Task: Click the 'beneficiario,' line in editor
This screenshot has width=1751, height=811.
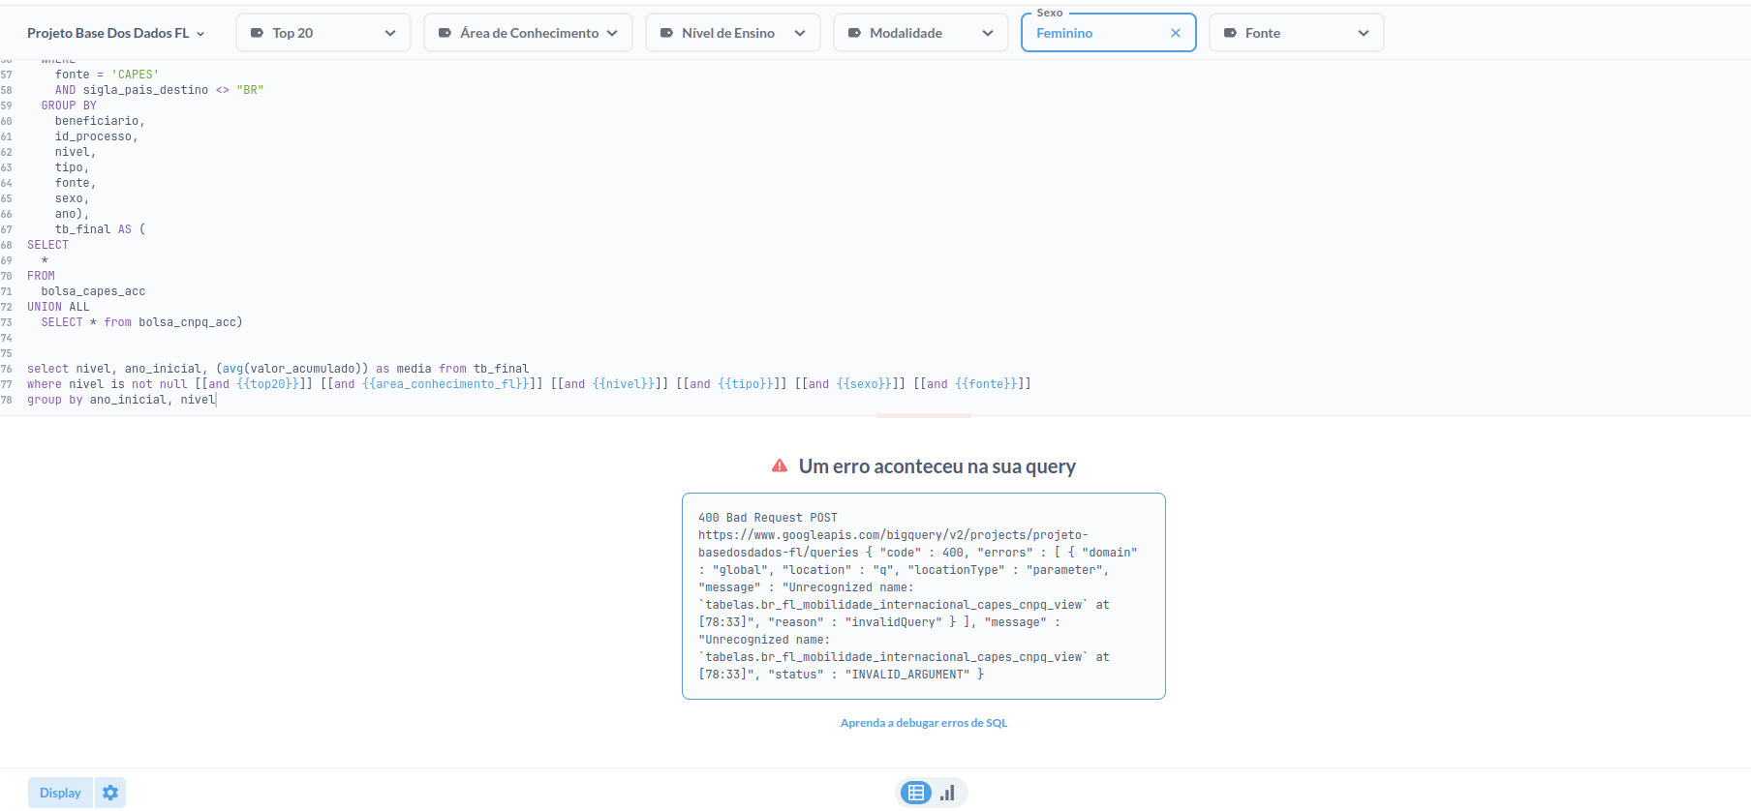Action: (x=100, y=121)
